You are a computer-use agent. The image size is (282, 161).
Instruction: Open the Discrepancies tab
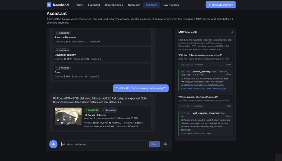pyautogui.click(x=114, y=5)
